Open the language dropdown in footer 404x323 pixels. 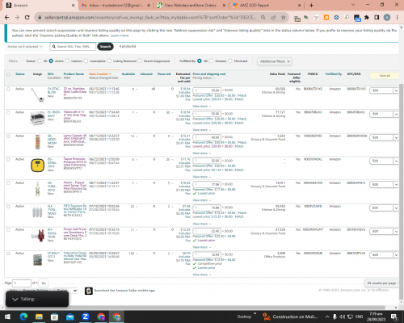click(66, 291)
